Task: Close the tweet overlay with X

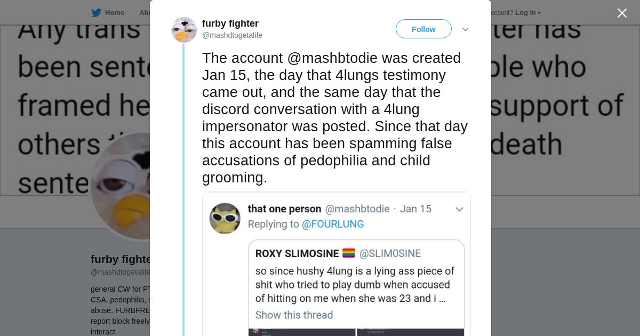Action: click(622, 13)
